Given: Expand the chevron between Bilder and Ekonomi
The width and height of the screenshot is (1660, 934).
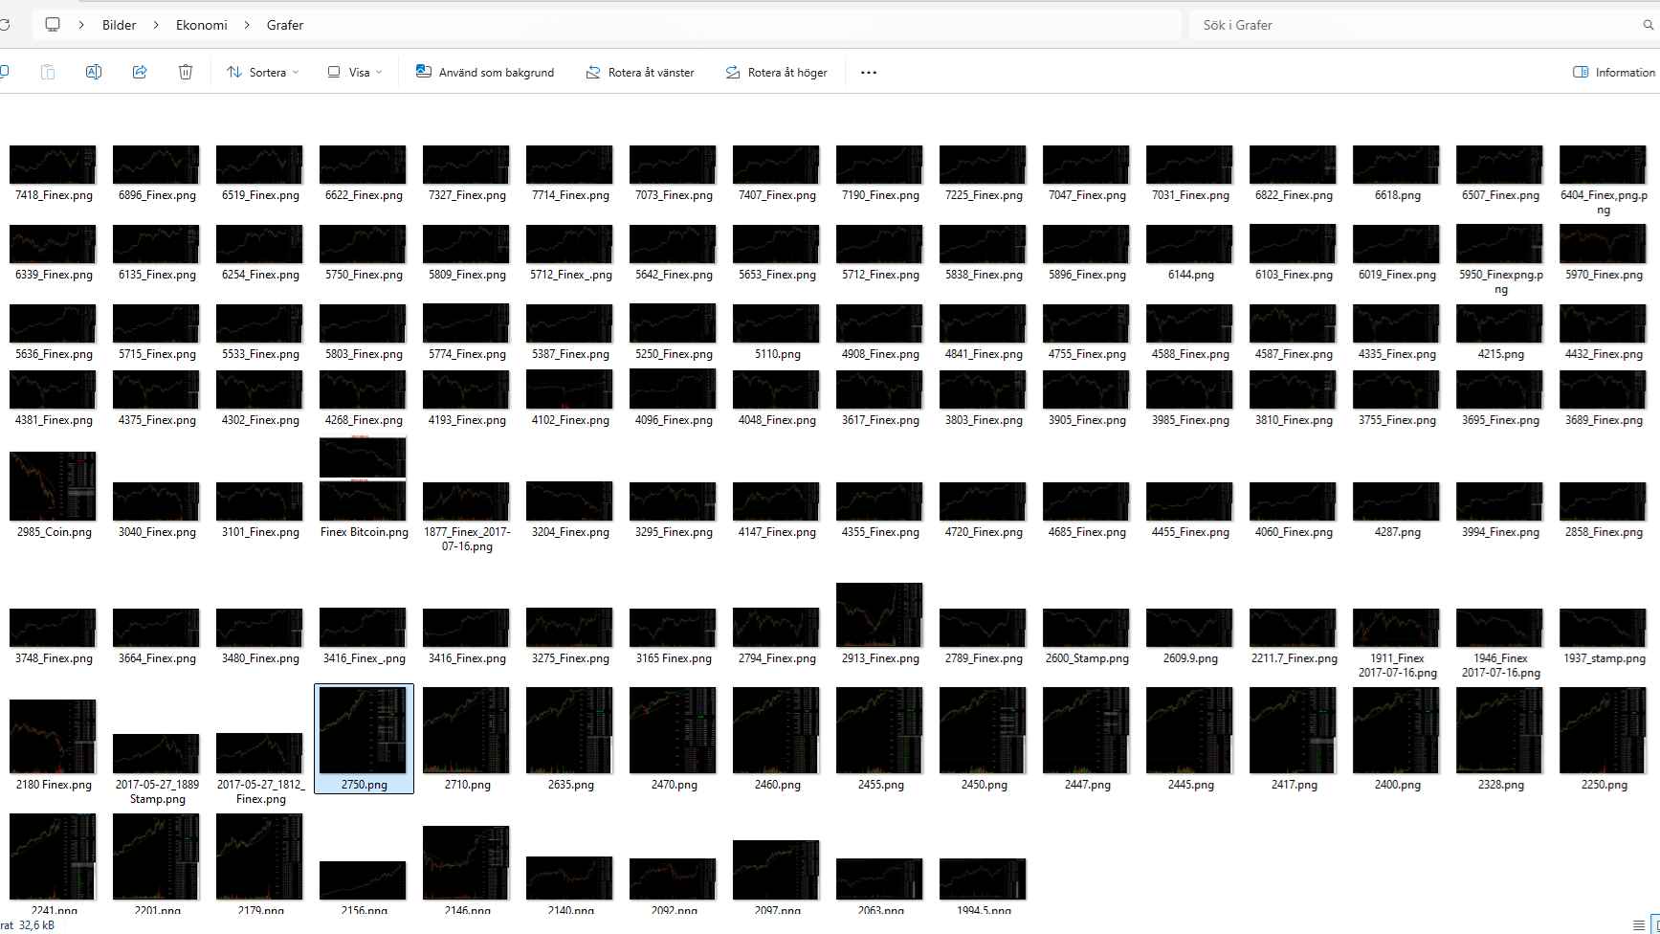Looking at the screenshot, I should pyautogui.click(x=156, y=25).
